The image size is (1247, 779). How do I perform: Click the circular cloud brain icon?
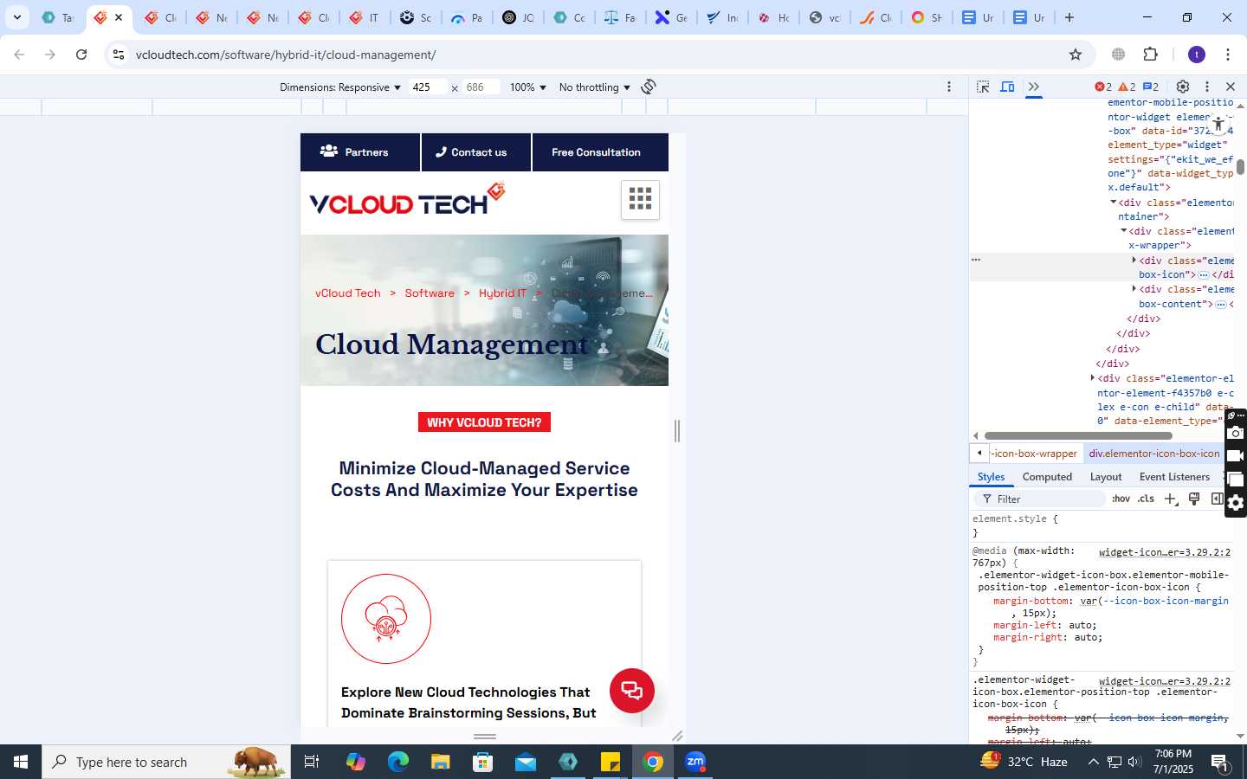386,619
